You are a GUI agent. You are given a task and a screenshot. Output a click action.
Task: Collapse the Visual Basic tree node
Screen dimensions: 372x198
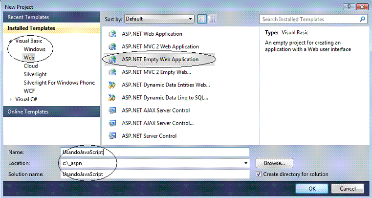tap(10, 42)
